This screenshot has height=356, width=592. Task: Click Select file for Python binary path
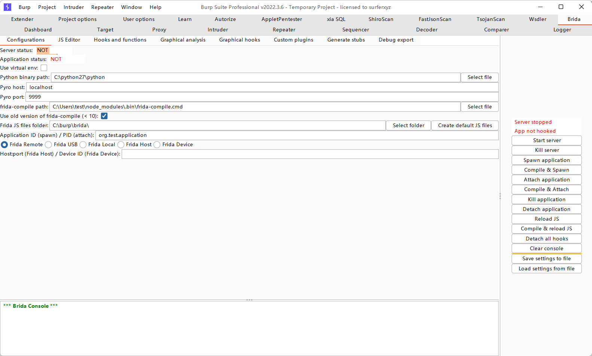point(480,77)
